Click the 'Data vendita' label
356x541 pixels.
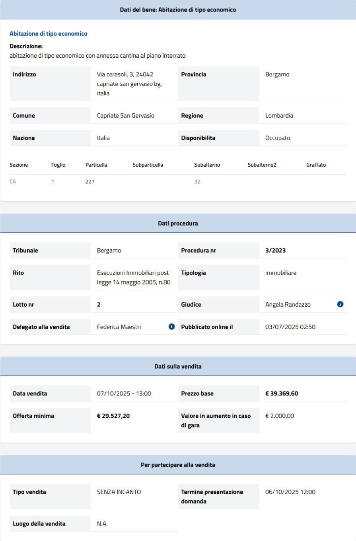(x=30, y=393)
